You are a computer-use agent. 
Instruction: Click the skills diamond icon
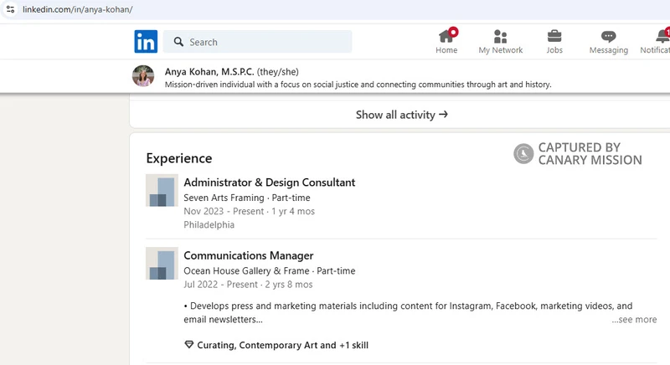189,345
